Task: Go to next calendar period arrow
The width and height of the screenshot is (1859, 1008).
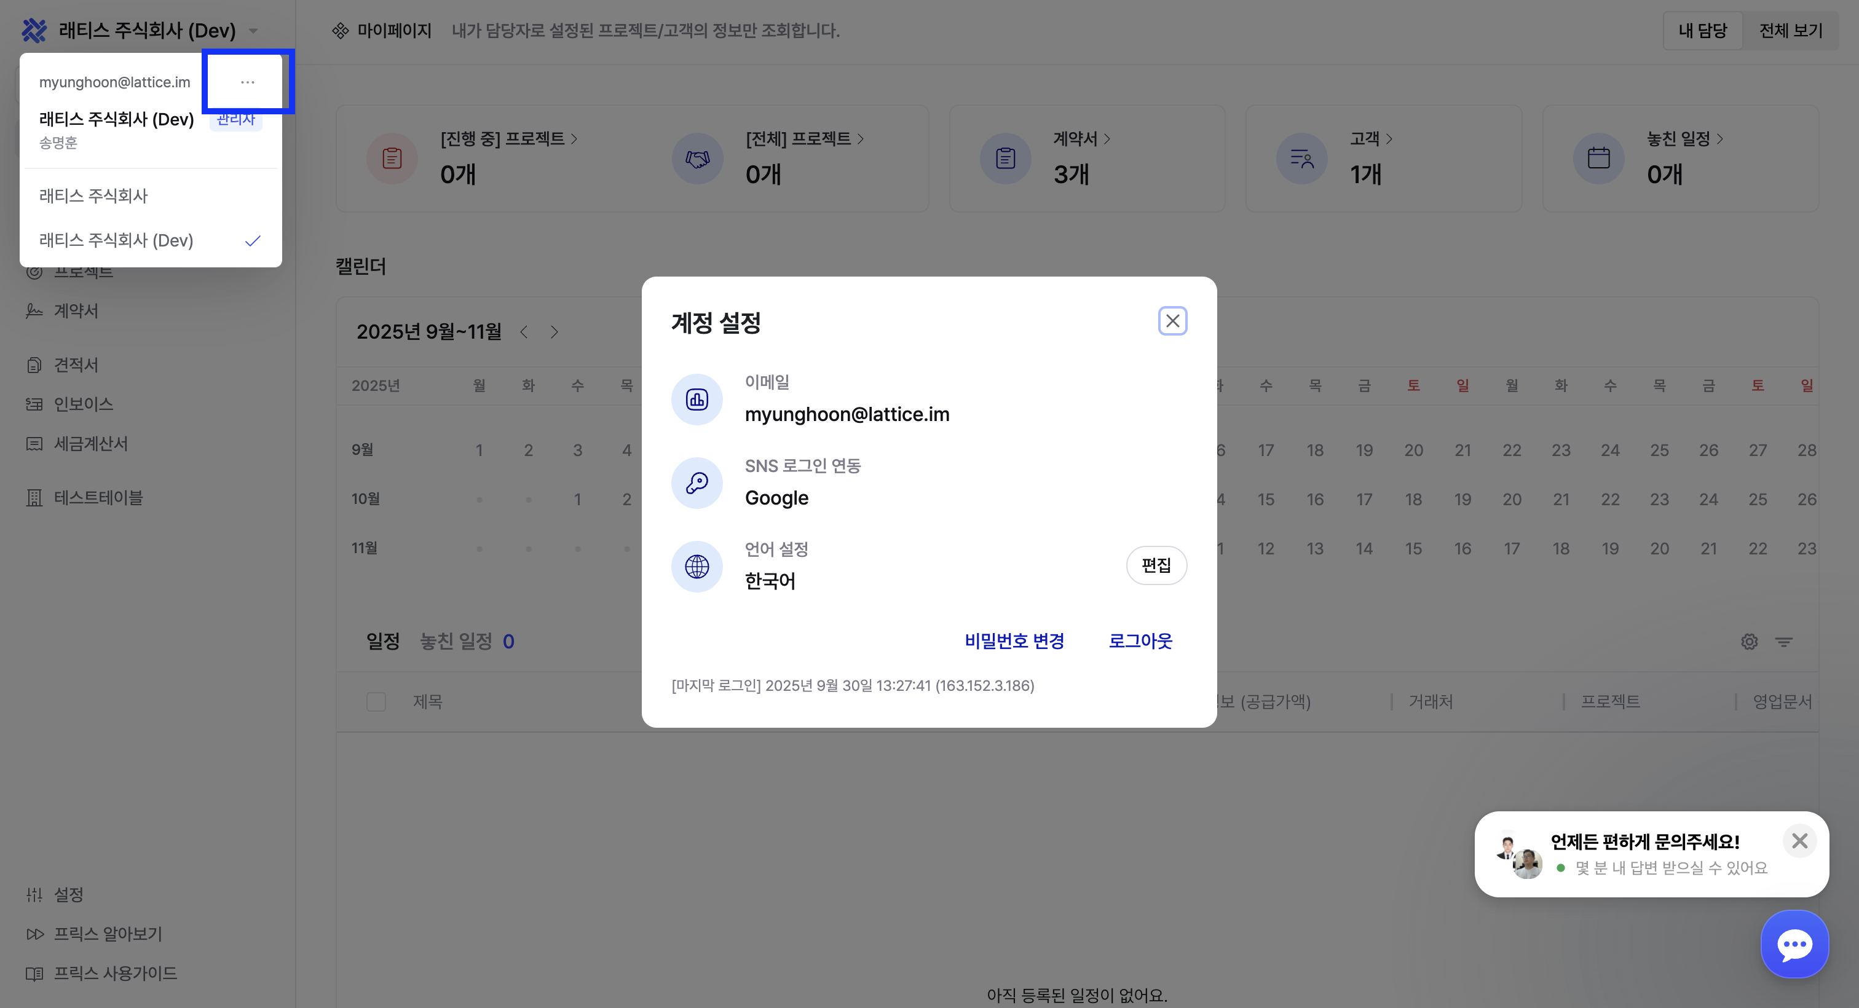Action: coord(553,332)
